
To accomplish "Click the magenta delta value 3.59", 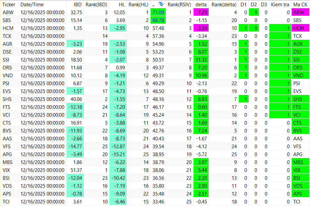I will (201, 28).
